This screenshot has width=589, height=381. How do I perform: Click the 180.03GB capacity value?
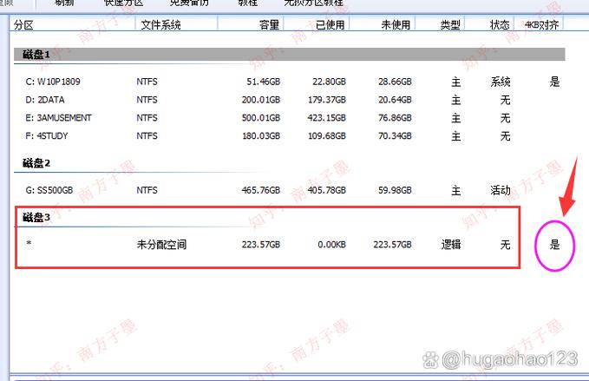click(261, 135)
